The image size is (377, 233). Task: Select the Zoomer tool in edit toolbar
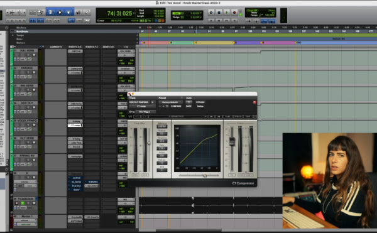pyautogui.click(x=41, y=12)
